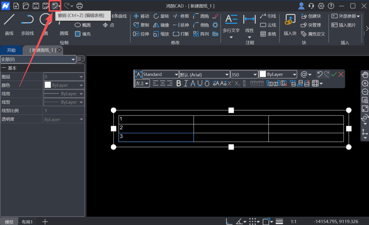Screen dimensions: 369x225
Task: Toggle bold formatting in the text editor toolbar
Action: point(179,83)
